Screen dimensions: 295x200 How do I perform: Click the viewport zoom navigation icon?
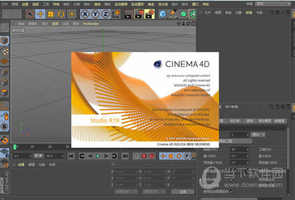tap(184, 23)
